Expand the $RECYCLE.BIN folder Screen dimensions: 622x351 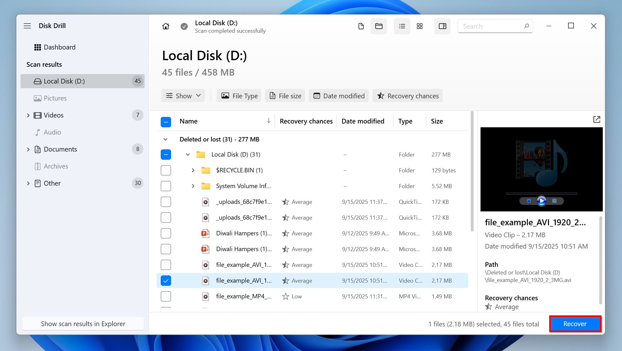(193, 170)
